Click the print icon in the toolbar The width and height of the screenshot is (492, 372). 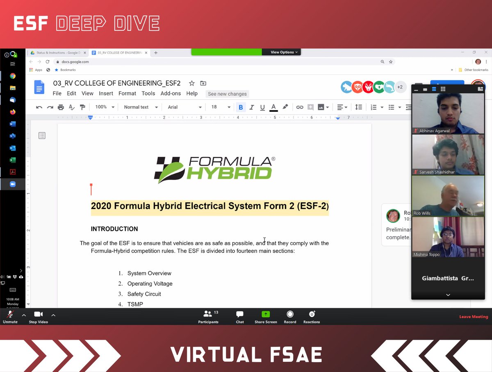point(61,107)
